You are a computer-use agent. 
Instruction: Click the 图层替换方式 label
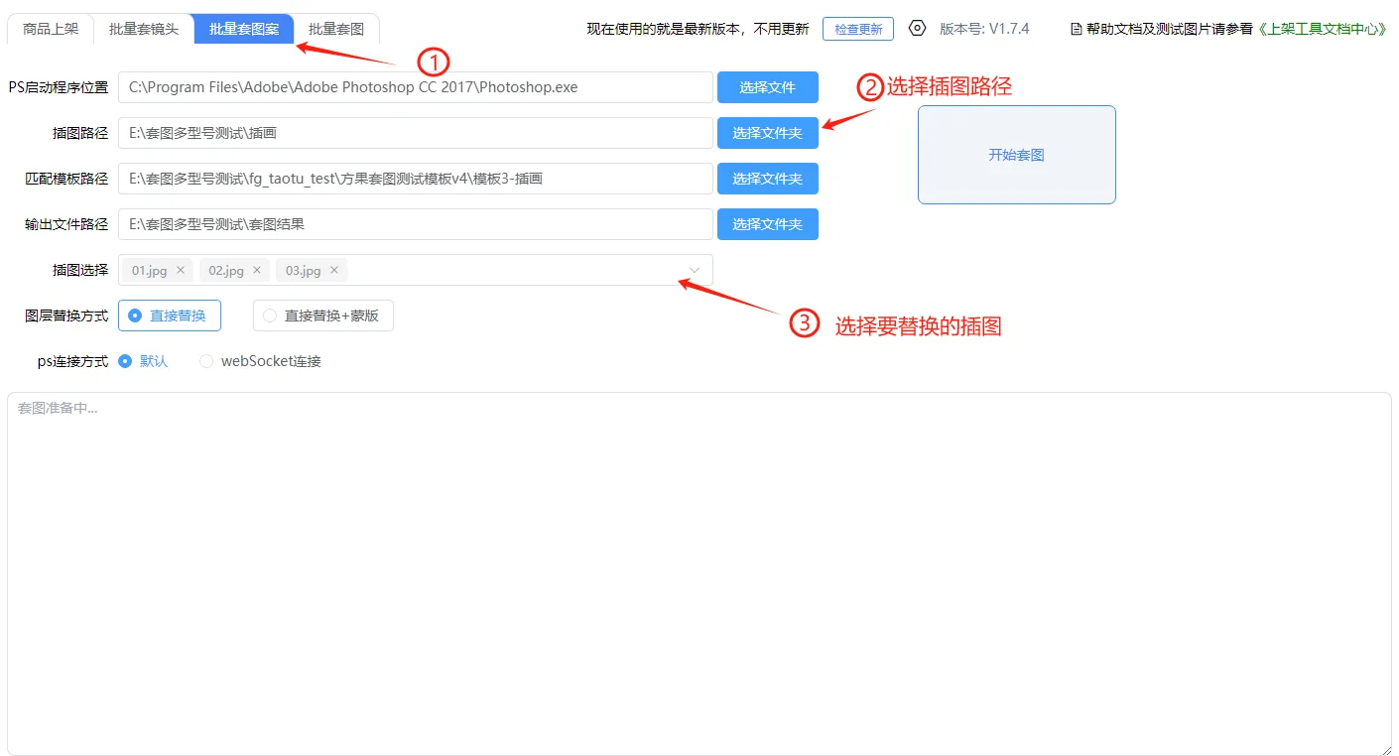pyautogui.click(x=66, y=315)
